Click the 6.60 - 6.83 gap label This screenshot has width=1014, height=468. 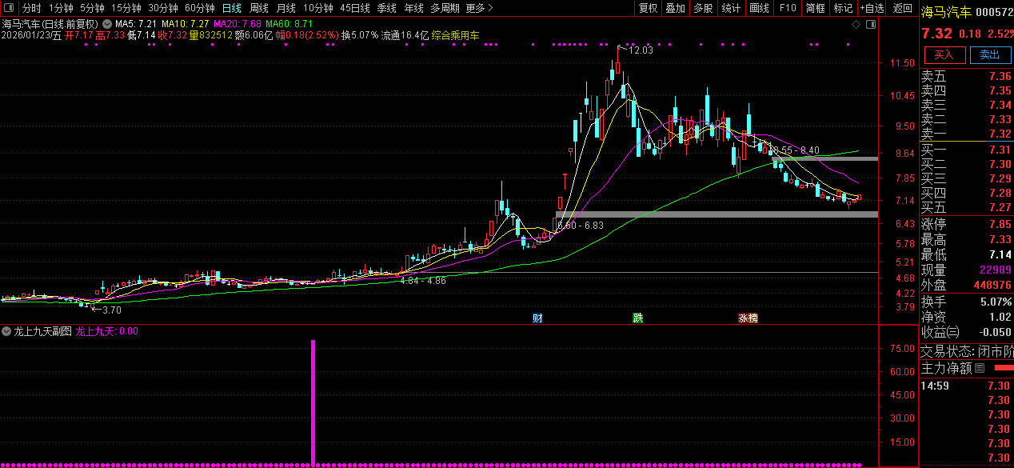pyautogui.click(x=580, y=226)
